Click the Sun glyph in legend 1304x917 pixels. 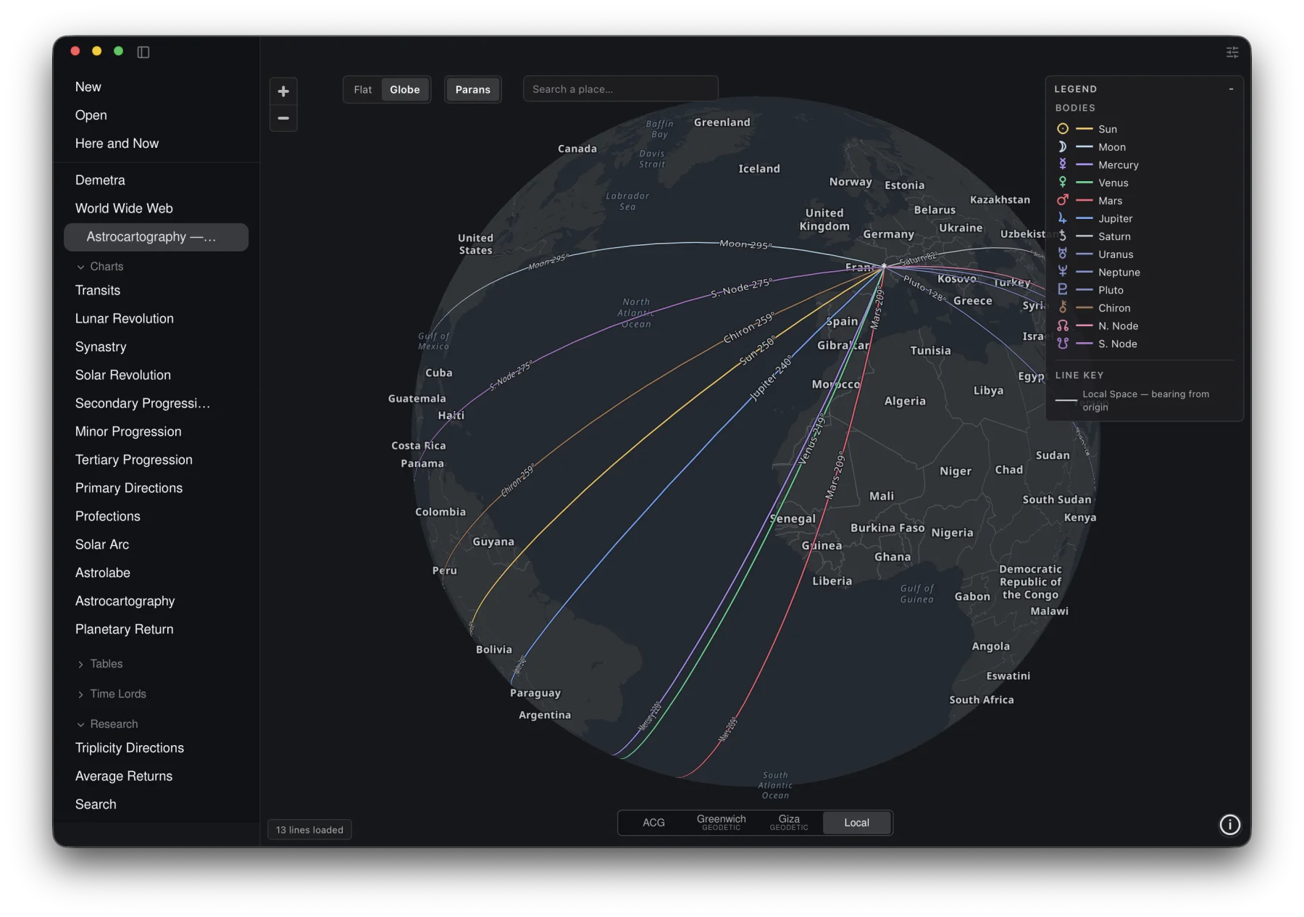click(x=1063, y=129)
